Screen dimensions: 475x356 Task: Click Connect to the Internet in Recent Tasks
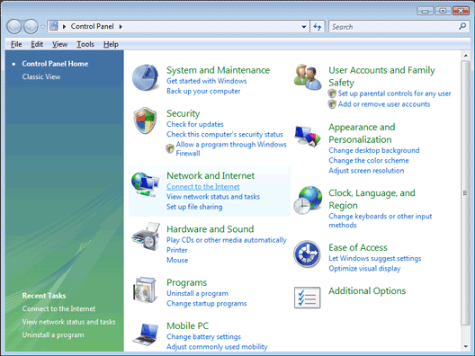click(x=58, y=308)
